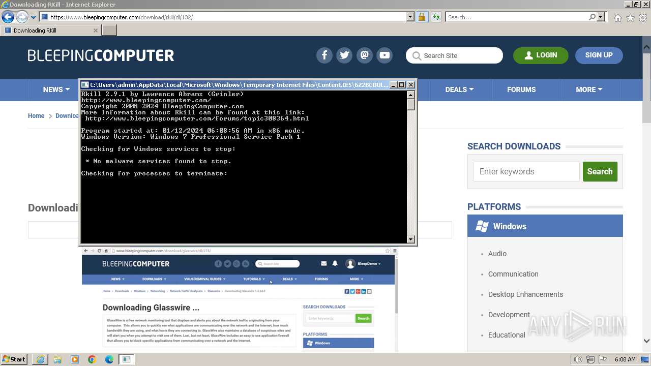Image resolution: width=651 pixels, height=366 pixels.
Task: Open the Development category
Action: [x=509, y=315]
